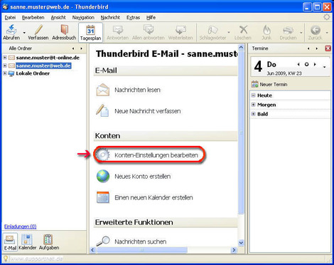334x265 pixels.
Task: Click the magnifier icon for message search
Action: (103, 241)
